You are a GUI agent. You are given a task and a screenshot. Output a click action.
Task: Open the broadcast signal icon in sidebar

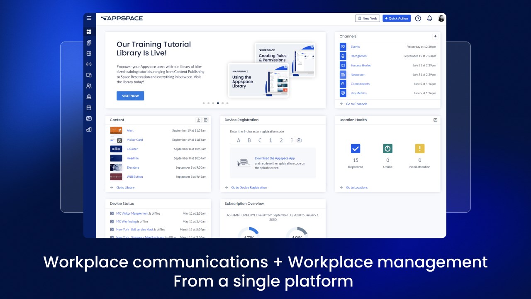pos(89,64)
